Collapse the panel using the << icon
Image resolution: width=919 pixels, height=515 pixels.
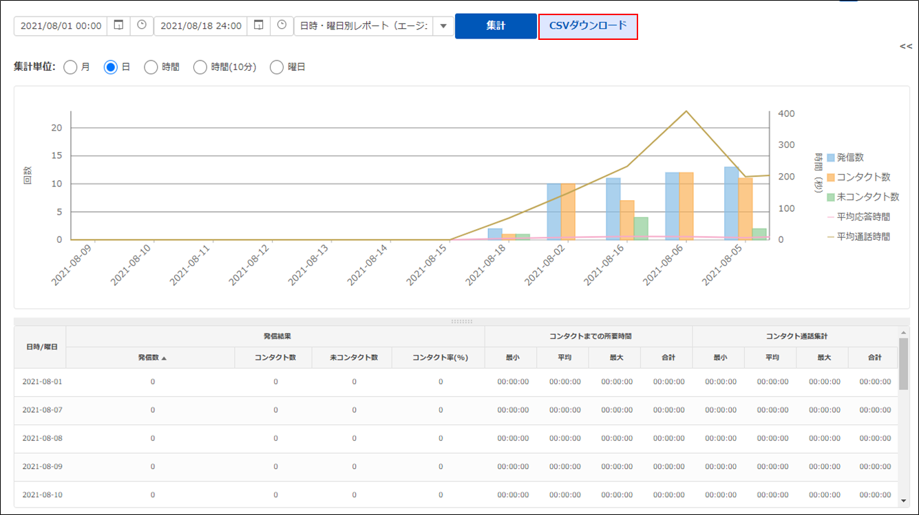coord(905,47)
